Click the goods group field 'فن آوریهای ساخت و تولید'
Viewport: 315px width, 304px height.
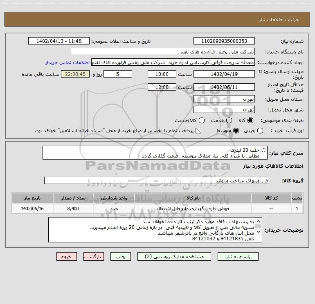coord(157,180)
